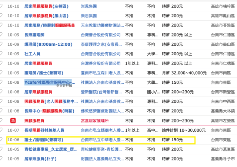Open 崇恩集團 company in 左楠區 row
This screenshot has height=167, width=237.
89,6
